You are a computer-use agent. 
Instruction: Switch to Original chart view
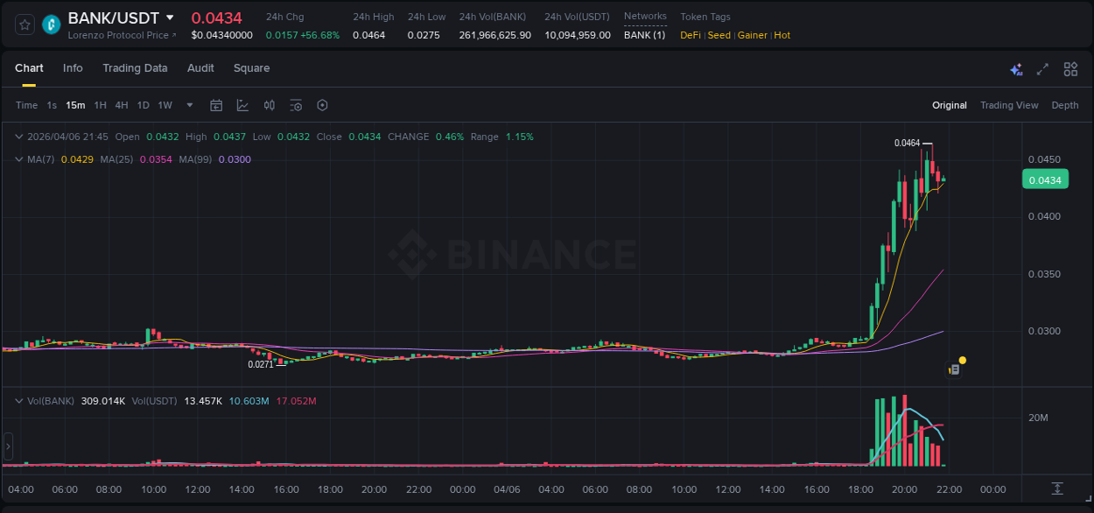click(x=950, y=105)
